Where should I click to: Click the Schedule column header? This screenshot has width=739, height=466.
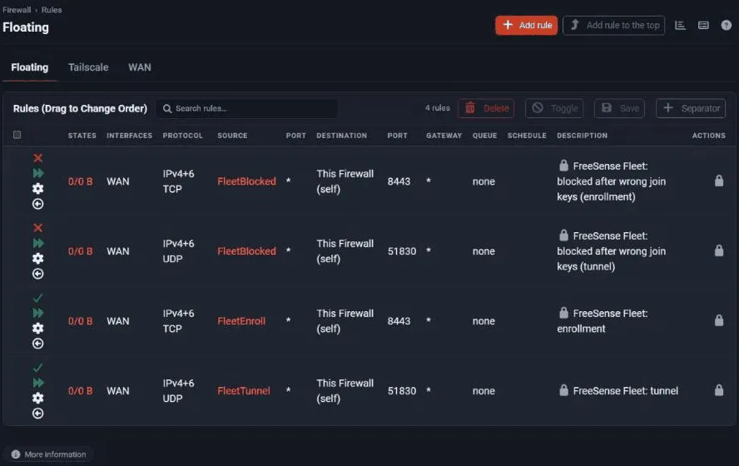527,136
